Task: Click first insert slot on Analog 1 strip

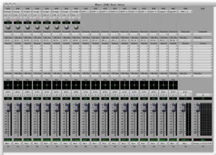Action: click(x=8, y=46)
